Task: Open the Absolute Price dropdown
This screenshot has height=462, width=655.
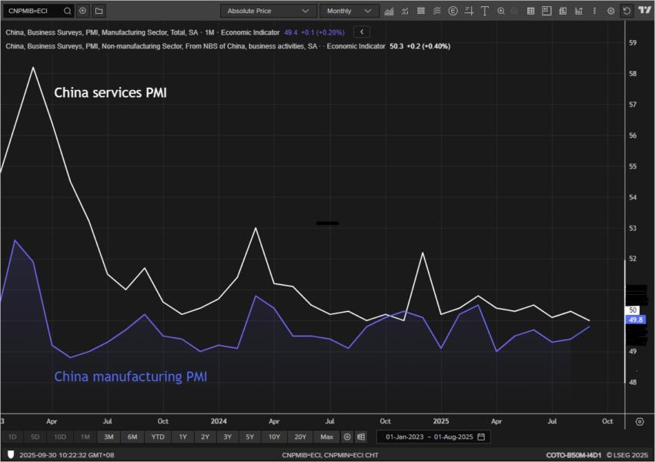Action: [268, 11]
